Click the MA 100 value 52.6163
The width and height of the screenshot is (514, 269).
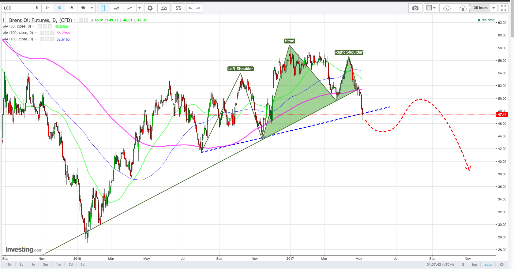coord(63,39)
